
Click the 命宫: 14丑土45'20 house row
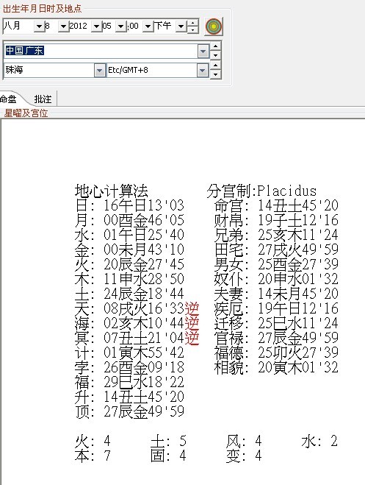pyautogui.click(x=276, y=205)
